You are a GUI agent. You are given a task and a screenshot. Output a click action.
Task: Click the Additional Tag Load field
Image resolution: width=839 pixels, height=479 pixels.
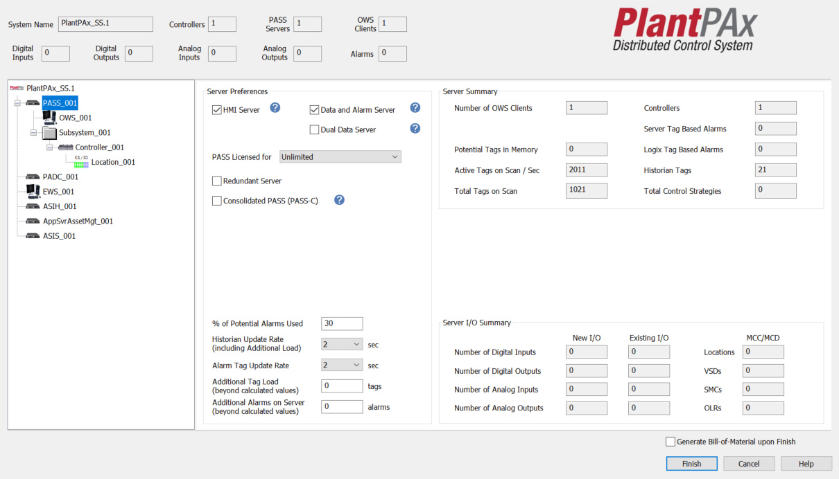pos(342,386)
